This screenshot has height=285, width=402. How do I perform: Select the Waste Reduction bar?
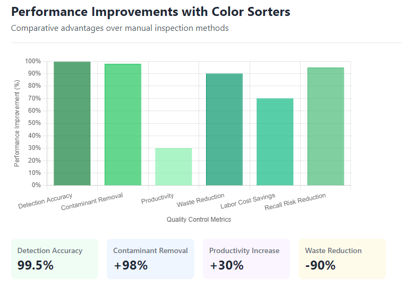tap(224, 129)
